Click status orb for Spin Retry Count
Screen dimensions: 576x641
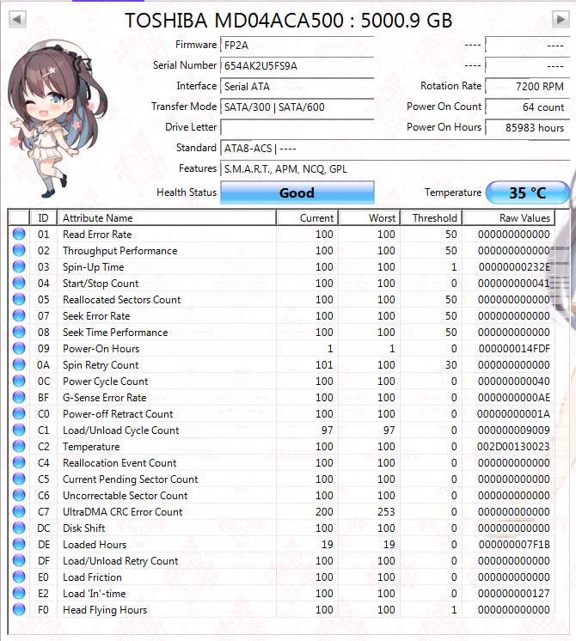point(19,364)
